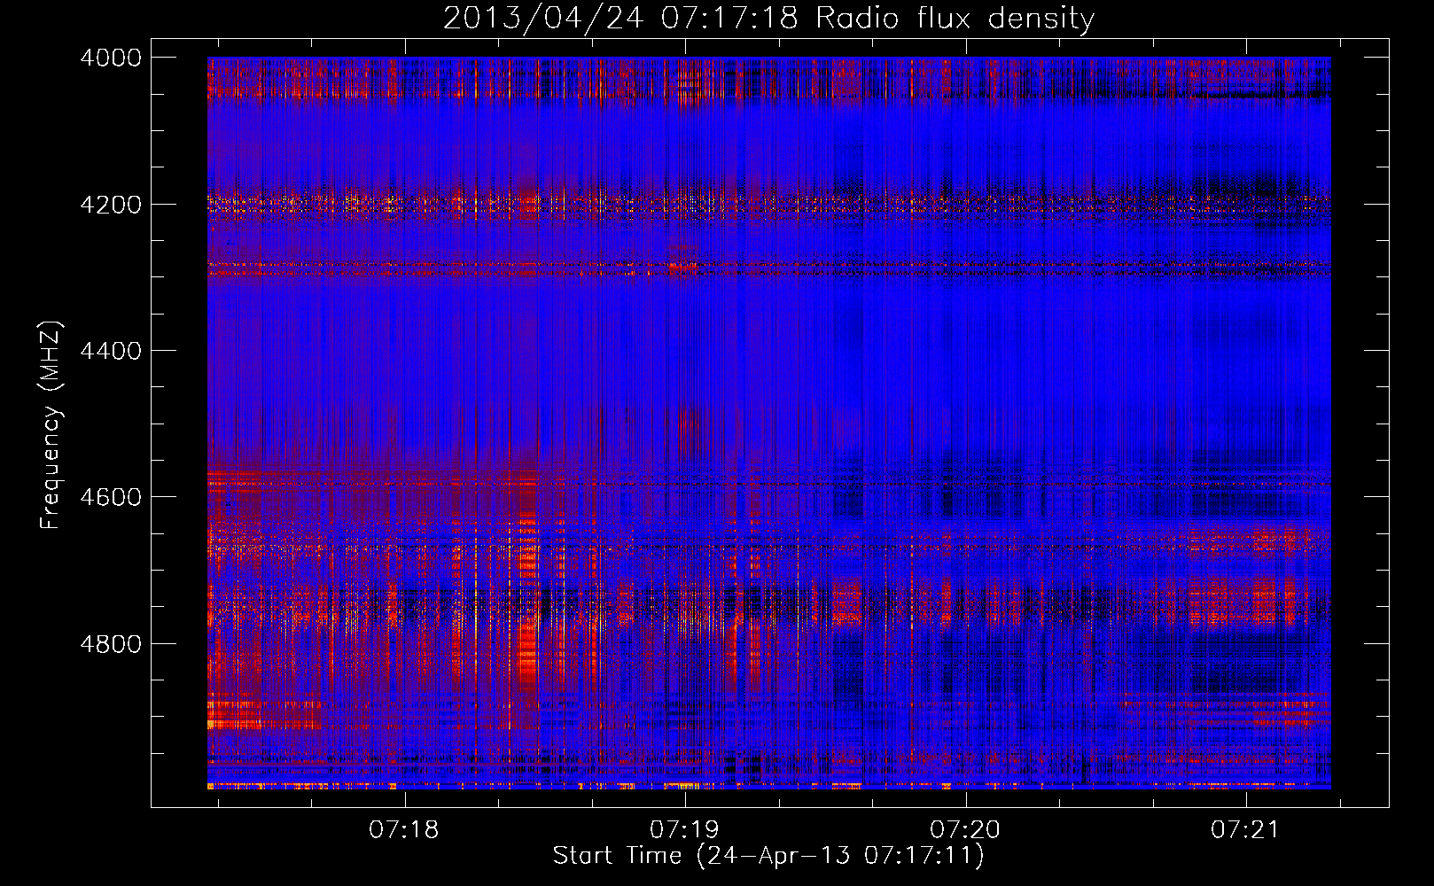This screenshot has height=886, width=1434.
Task: Click the 07:20 time axis label
Action: [x=964, y=829]
